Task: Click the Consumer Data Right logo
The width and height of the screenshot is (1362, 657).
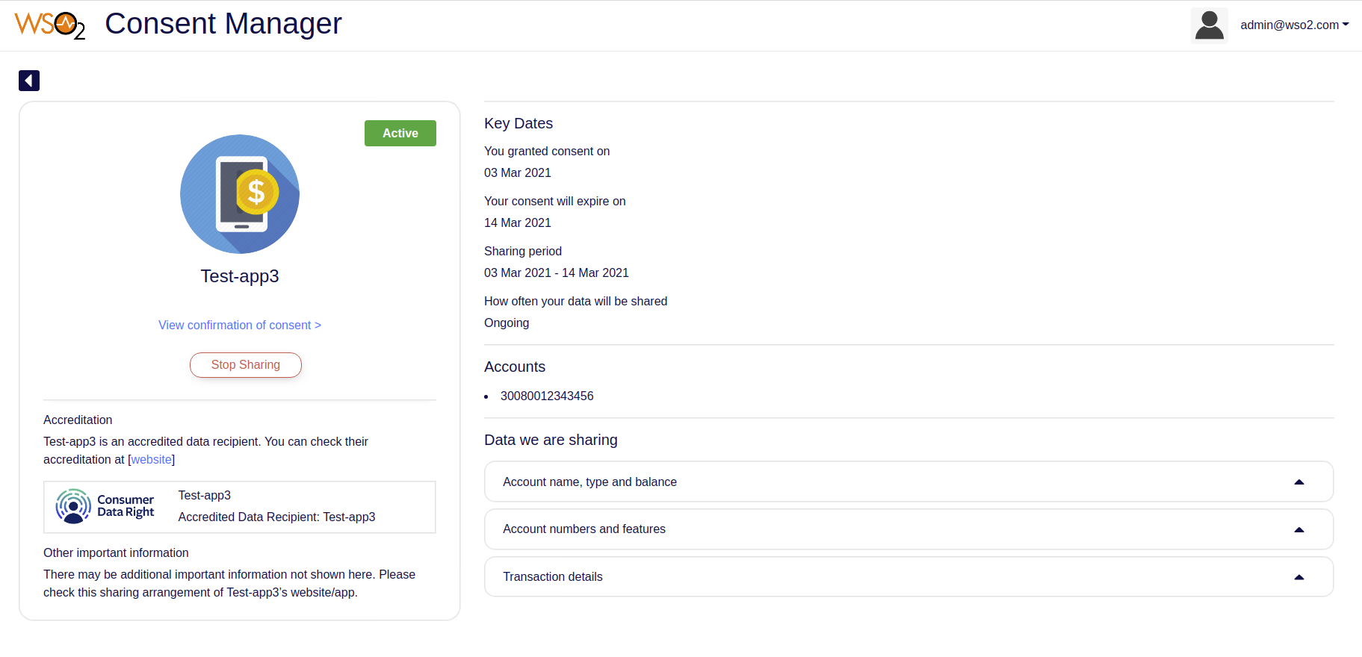Action: click(105, 506)
